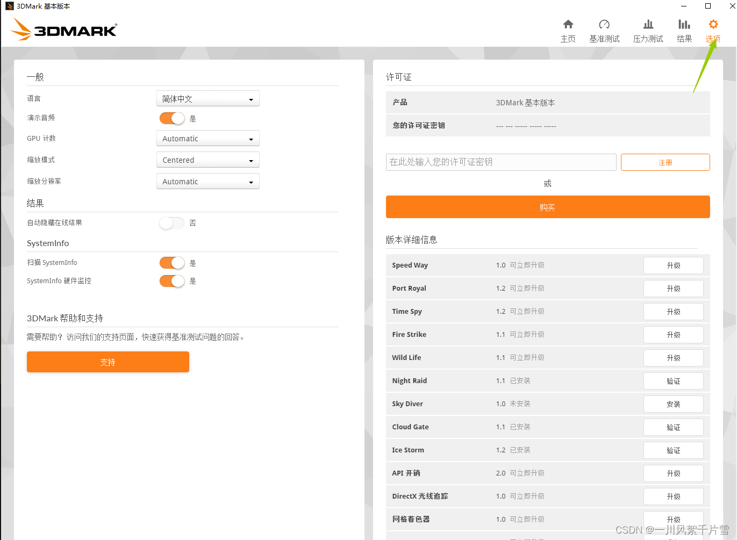737x540 pixels.
Task: Click 升级 for Speed Way
Action: pyautogui.click(x=674, y=265)
